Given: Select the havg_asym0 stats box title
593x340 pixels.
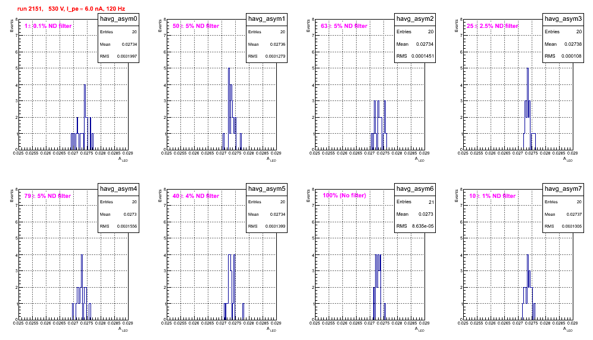Looking at the screenshot, I should coord(118,19).
